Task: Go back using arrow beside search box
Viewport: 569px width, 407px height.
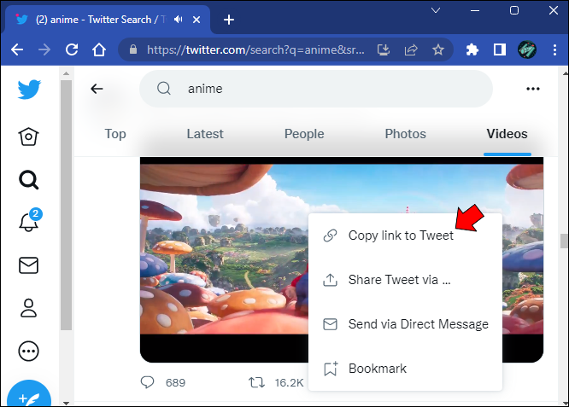Action: tap(97, 89)
